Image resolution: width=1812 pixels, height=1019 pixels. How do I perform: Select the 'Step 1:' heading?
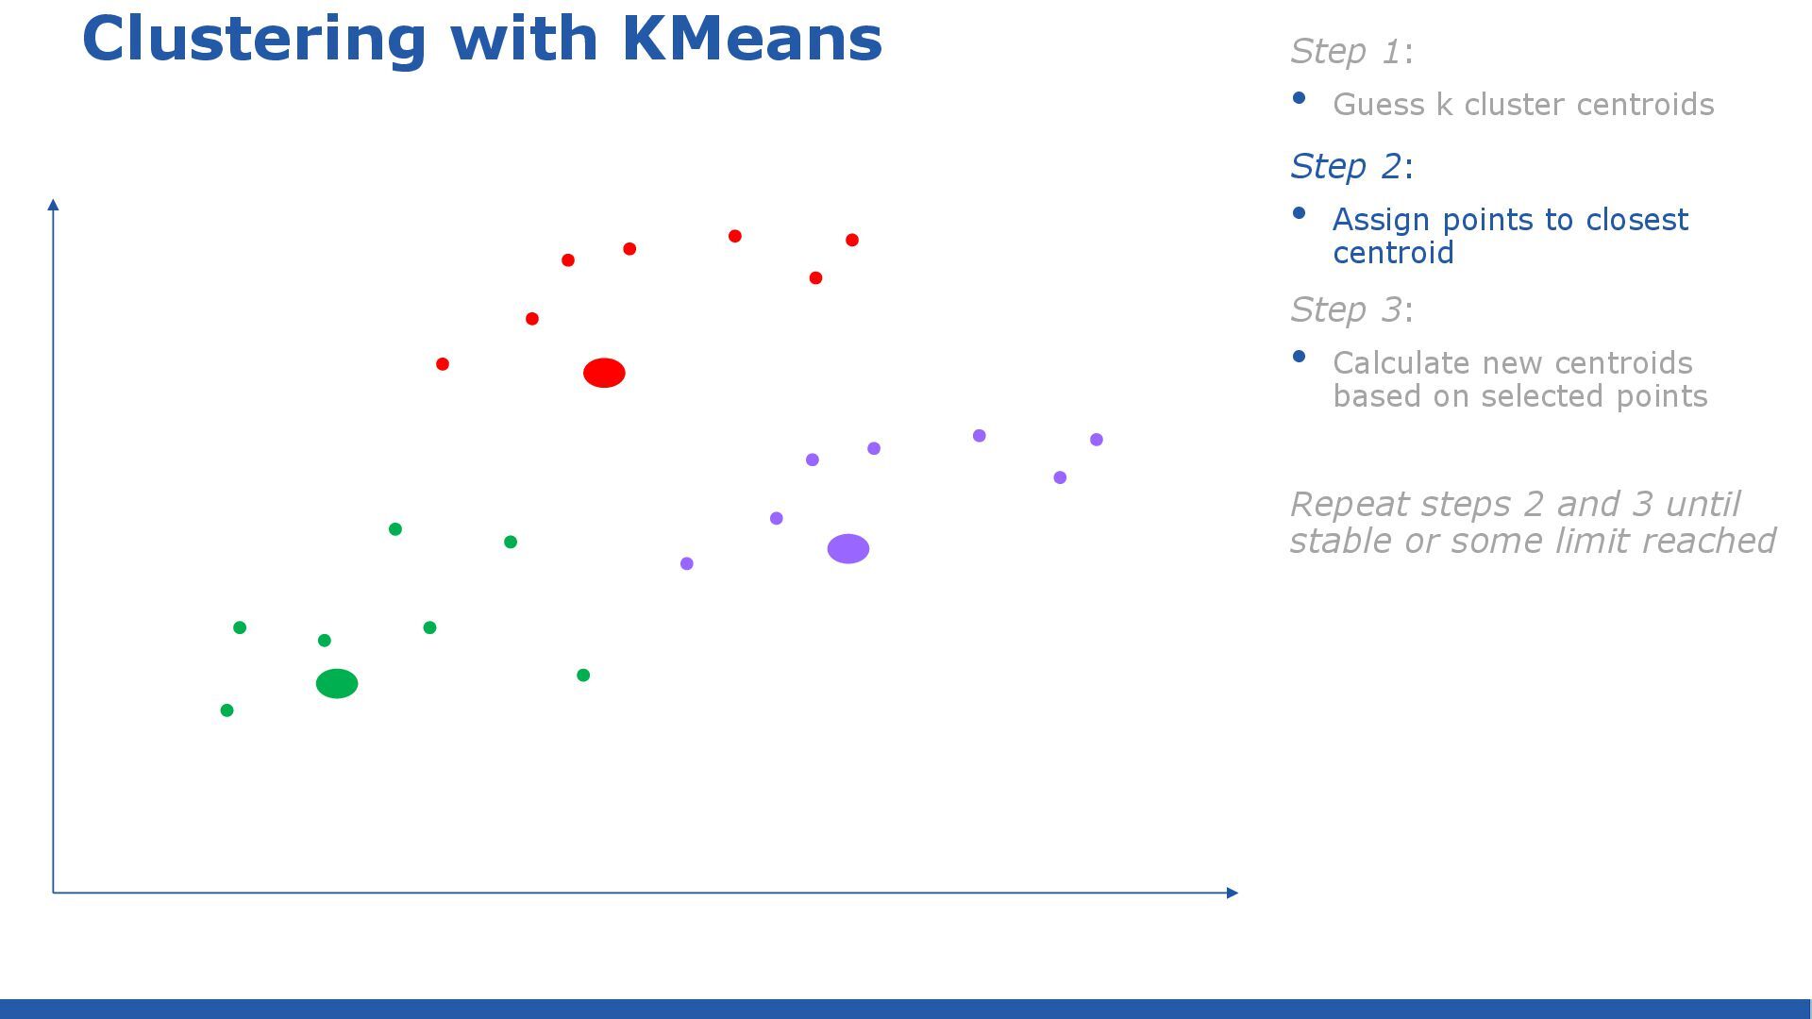coord(1351,51)
